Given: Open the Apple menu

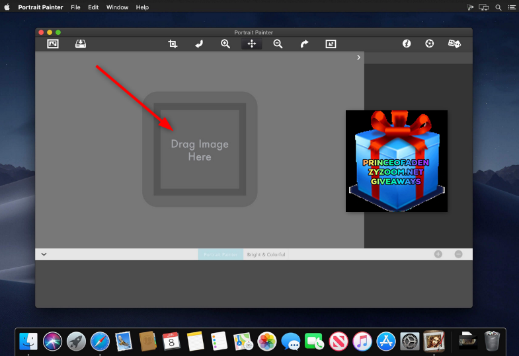Looking at the screenshot, I should [x=7, y=7].
